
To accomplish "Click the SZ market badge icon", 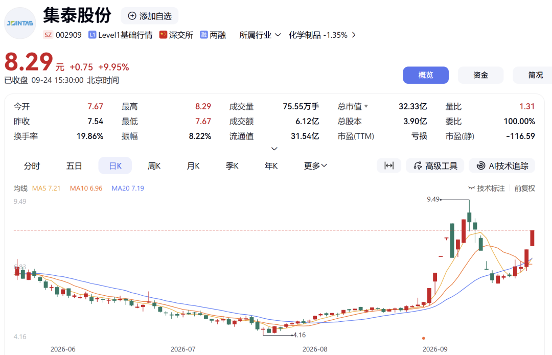I will (x=48, y=35).
